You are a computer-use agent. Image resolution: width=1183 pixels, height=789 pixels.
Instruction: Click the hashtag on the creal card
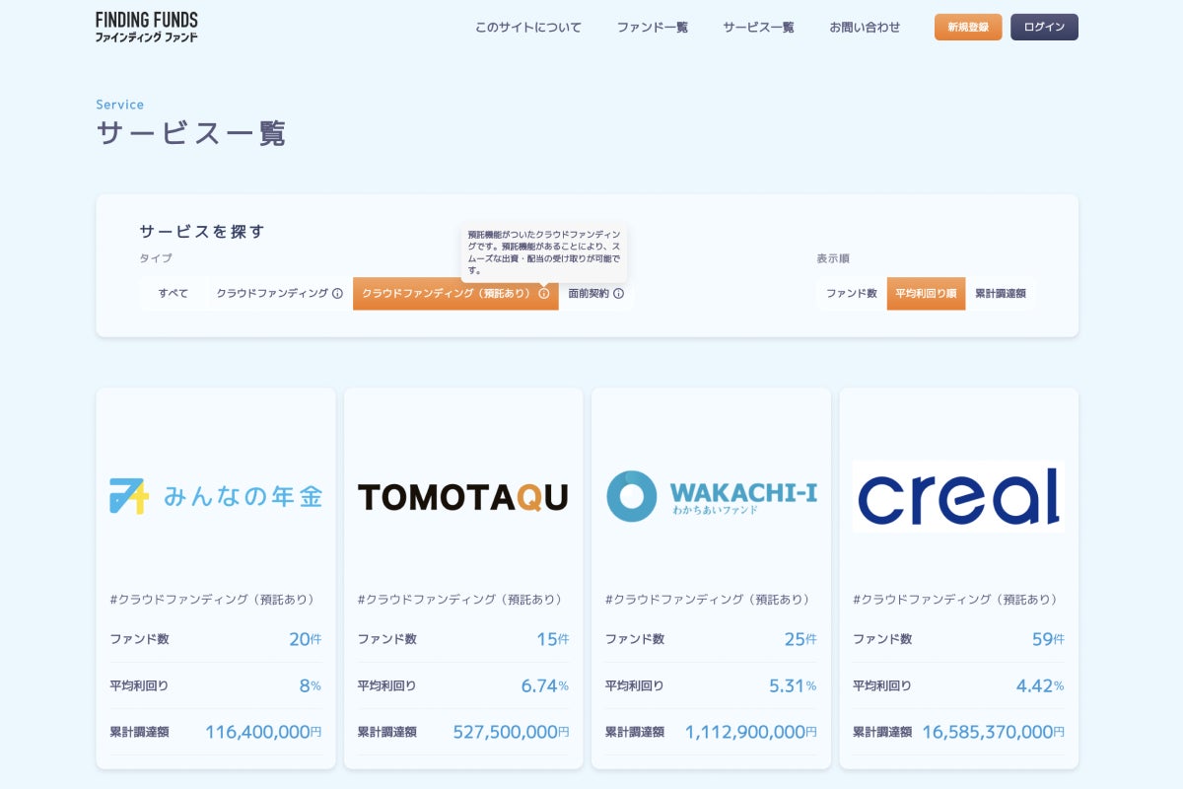click(955, 600)
